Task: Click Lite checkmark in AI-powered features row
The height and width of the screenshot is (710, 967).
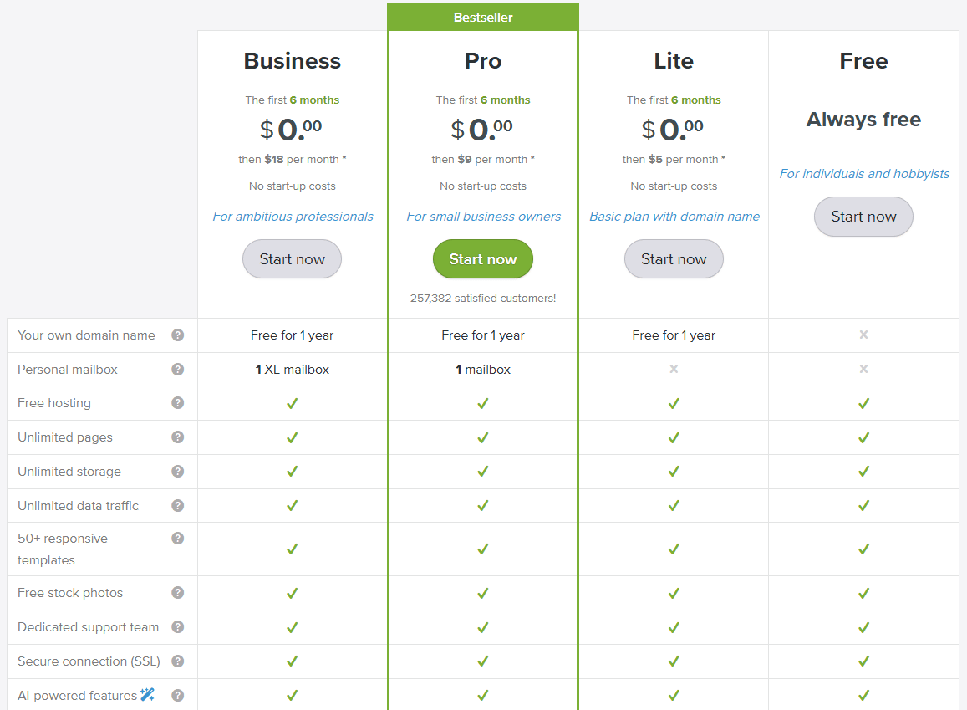Action: point(674,695)
